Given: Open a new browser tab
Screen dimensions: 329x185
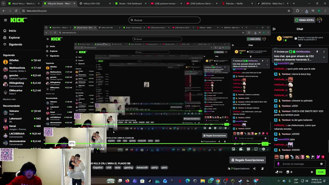Looking at the screenshot, I should (x=294, y=4).
